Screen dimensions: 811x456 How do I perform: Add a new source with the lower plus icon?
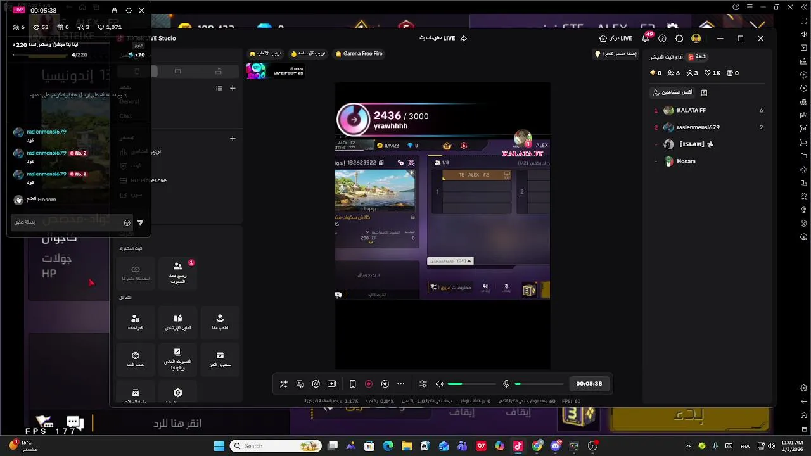tap(233, 138)
